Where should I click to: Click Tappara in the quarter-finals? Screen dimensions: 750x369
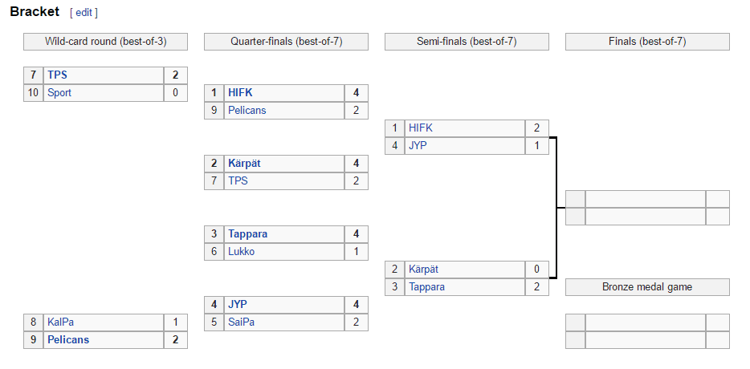(248, 234)
